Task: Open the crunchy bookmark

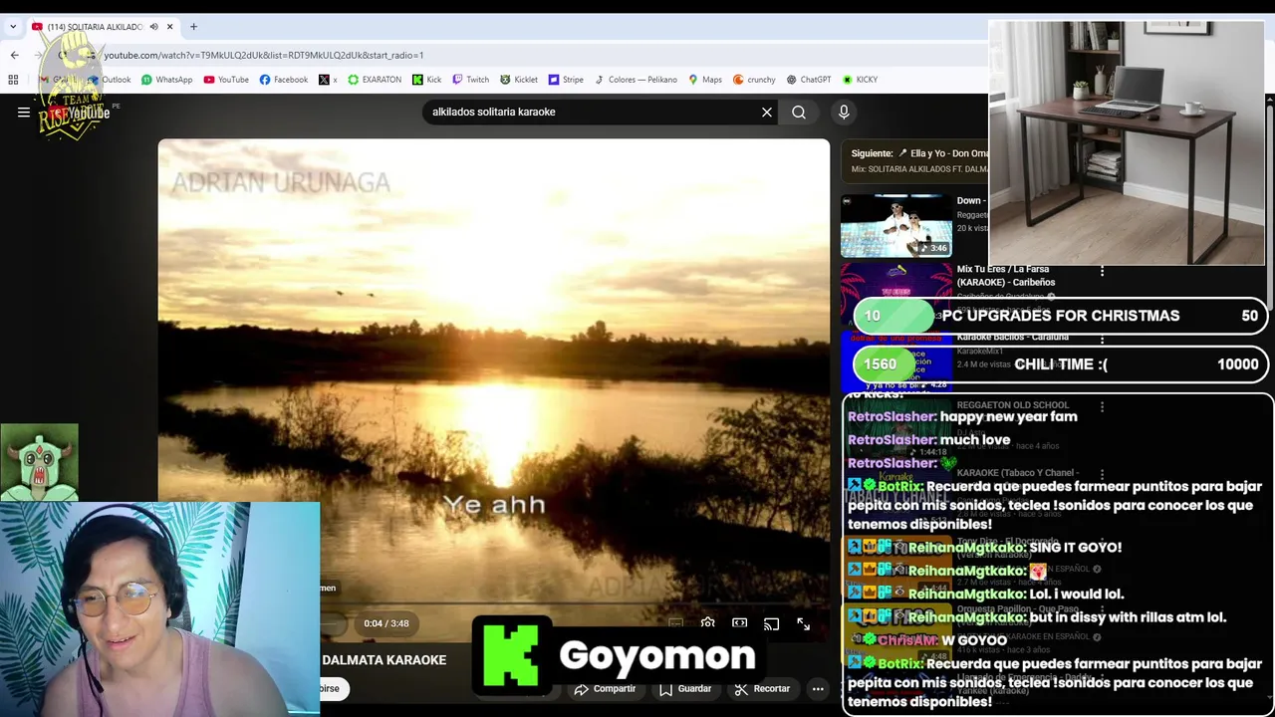Action: tap(754, 80)
